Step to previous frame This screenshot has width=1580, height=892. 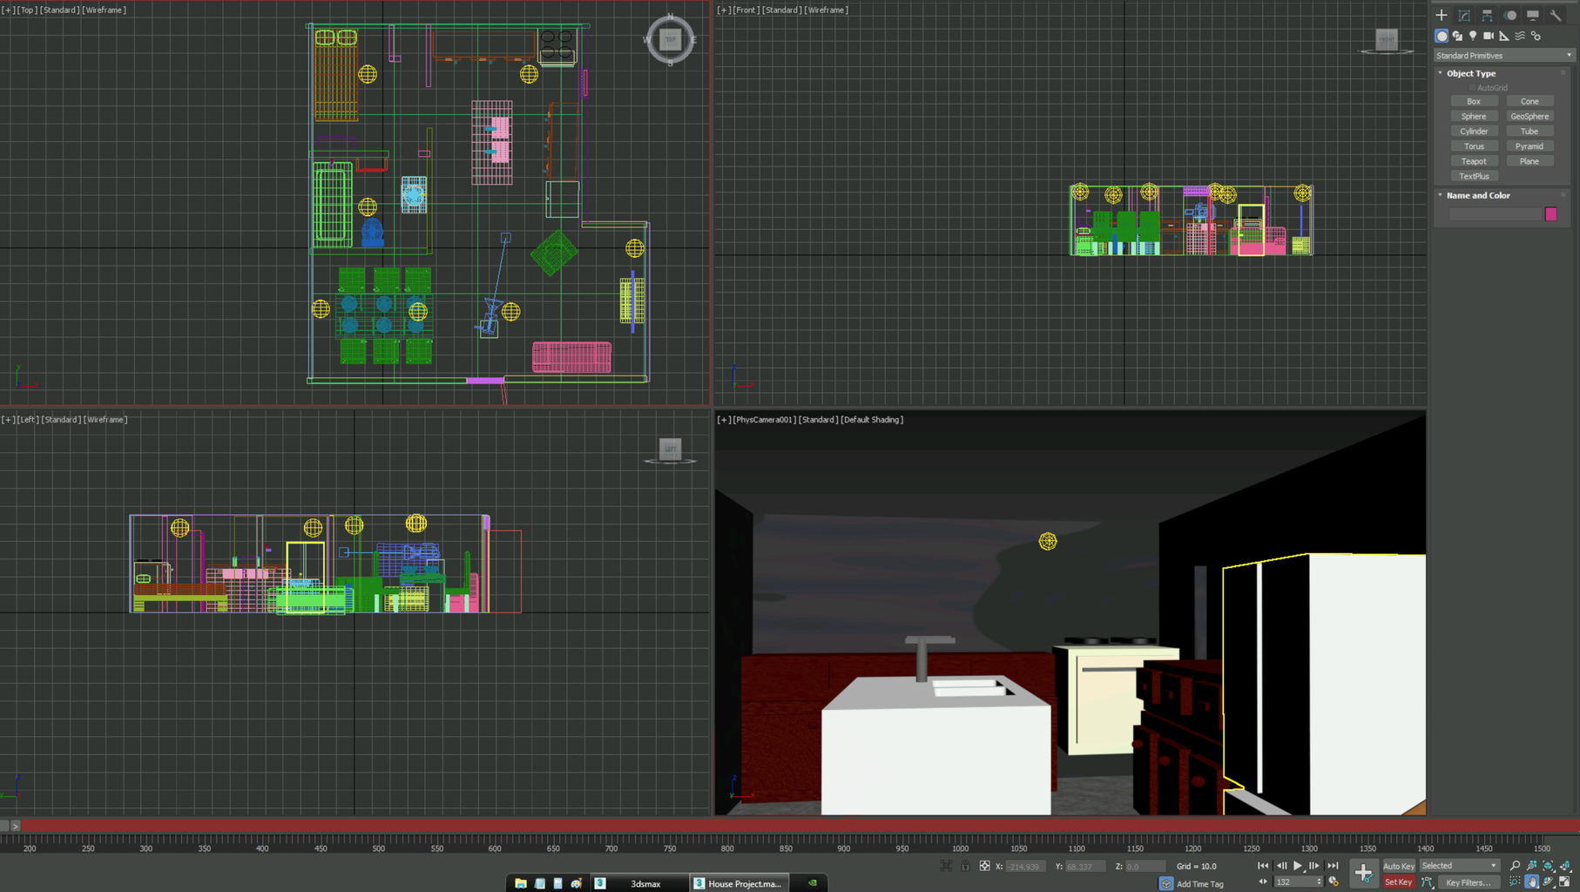point(1281,866)
